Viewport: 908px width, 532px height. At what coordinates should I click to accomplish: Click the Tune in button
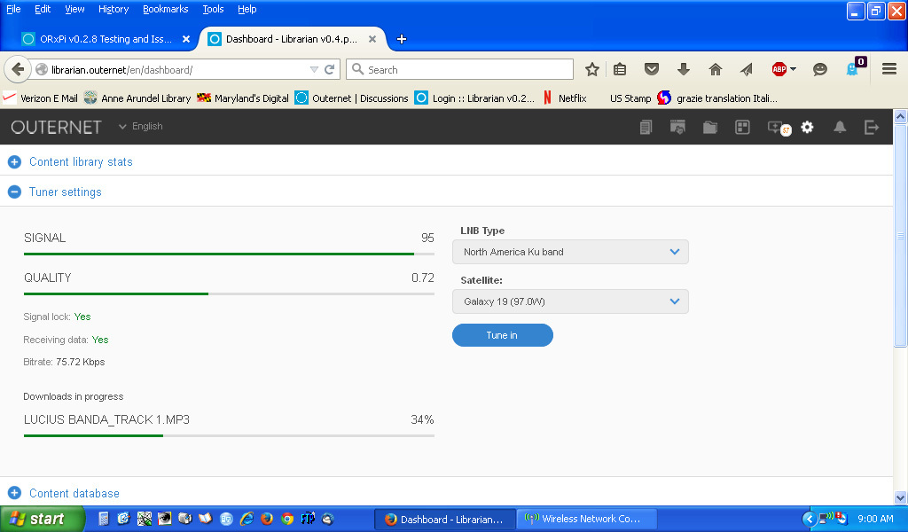(503, 335)
